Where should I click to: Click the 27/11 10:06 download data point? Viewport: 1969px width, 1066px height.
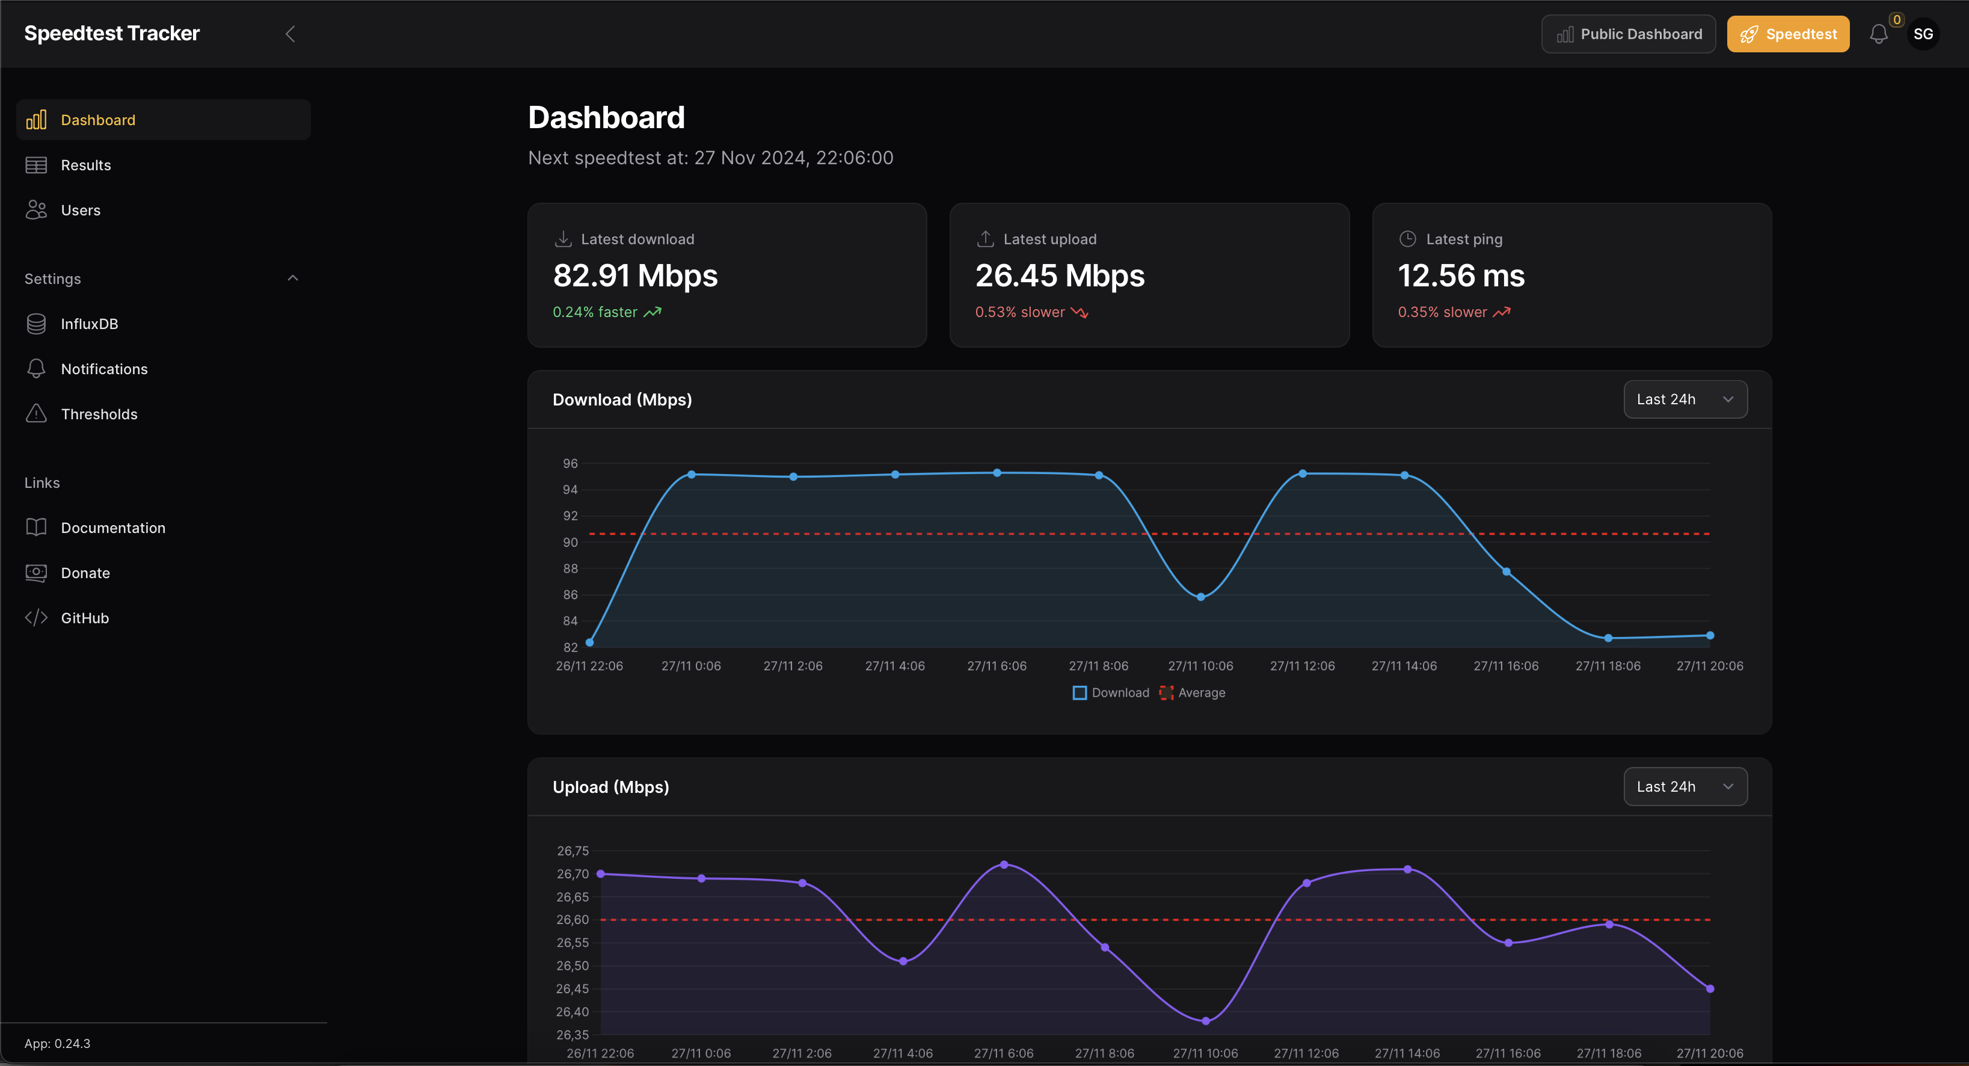(1200, 597)
